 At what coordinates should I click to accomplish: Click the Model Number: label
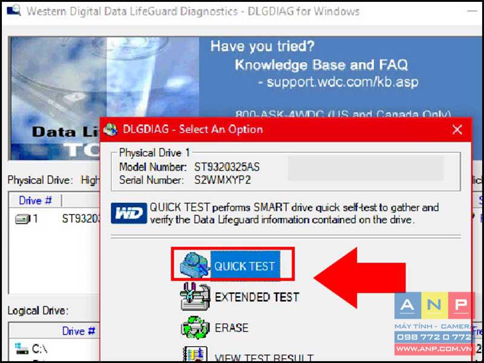point(153,168)
